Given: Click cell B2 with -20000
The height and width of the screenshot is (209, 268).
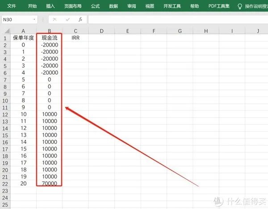Looking at the screenshot, I should [50, 45].
